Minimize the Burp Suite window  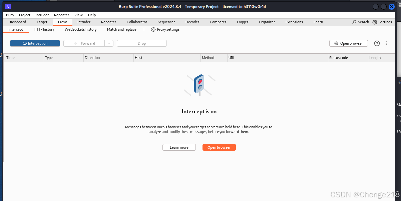click(376, 7)
